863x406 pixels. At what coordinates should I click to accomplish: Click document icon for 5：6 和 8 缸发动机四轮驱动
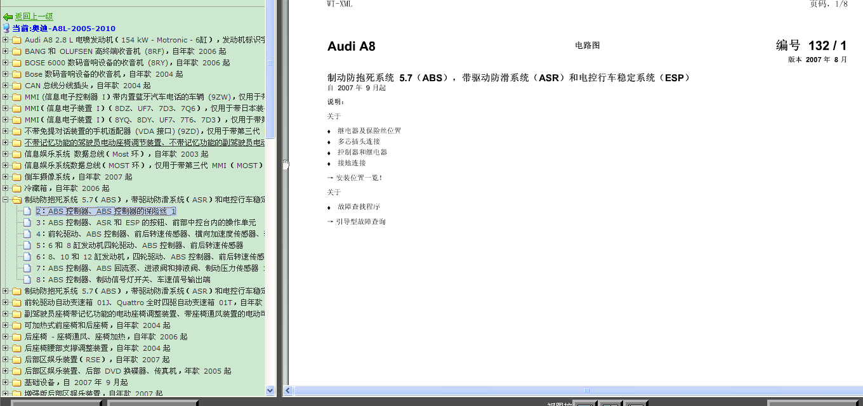(27, 246)
